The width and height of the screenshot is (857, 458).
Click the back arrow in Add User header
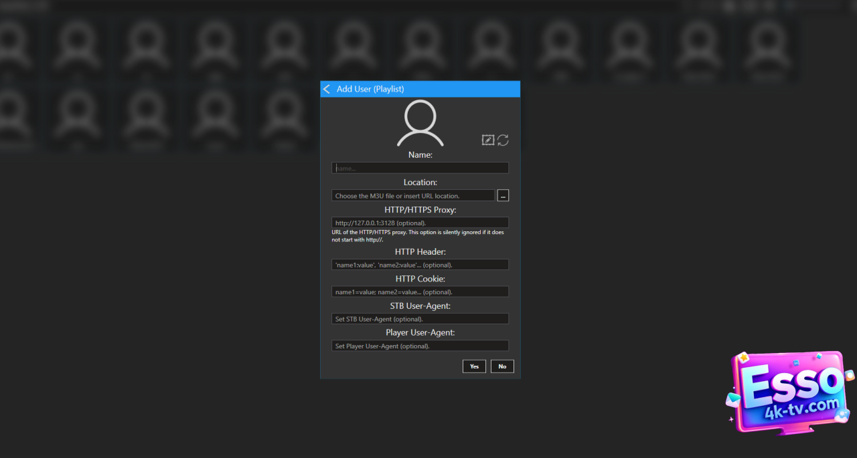pos(327,89)
